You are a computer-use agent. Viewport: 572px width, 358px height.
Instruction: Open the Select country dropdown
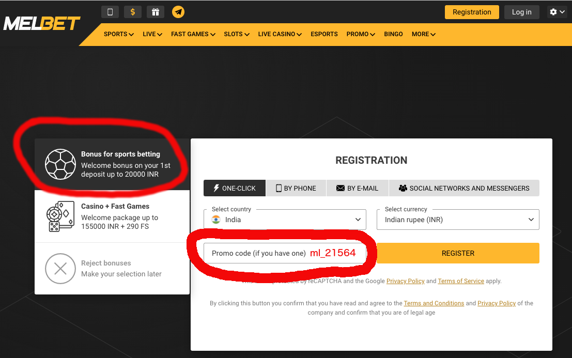click(x=285, y=220)
